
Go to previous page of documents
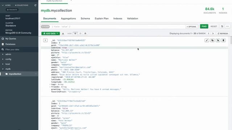(209, 34)
